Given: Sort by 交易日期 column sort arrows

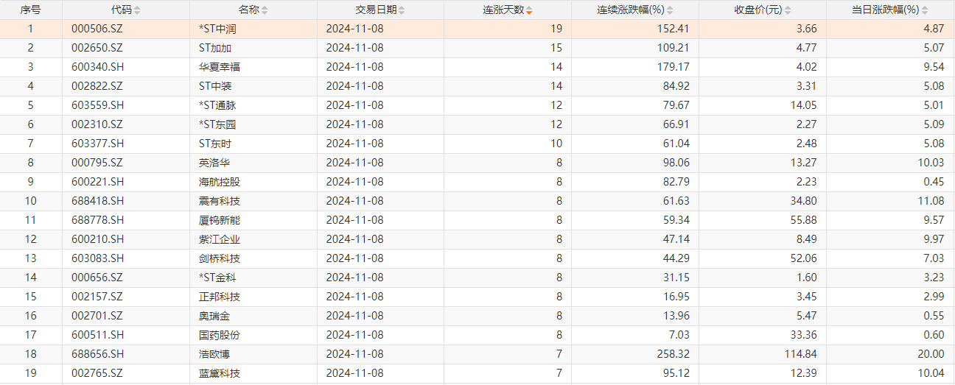Looking at the screenshot, I should [402, 10].
